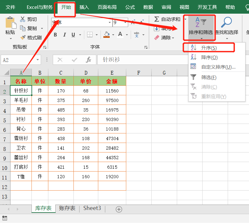Click the Clear (清除) eraser icon
The image size is (249, 223).
point(157,37)
